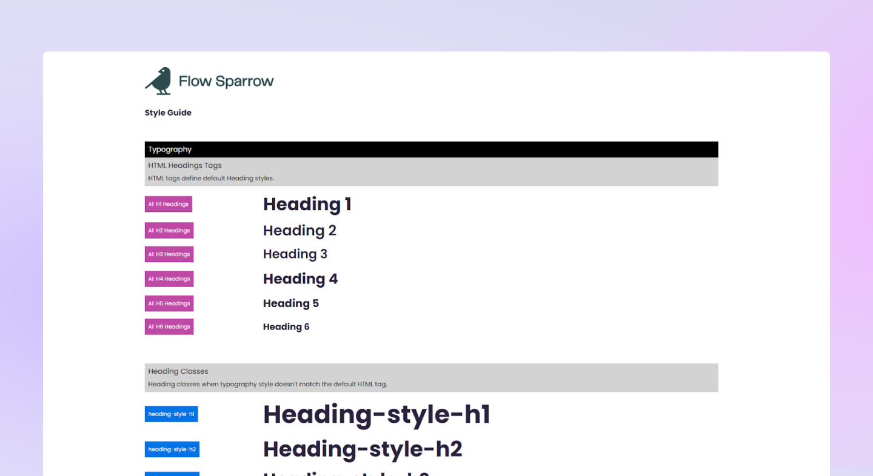Click the "All H1 Headings" pink tag
The height and width of the screenshot is (476, 873).
click(168, 204)
